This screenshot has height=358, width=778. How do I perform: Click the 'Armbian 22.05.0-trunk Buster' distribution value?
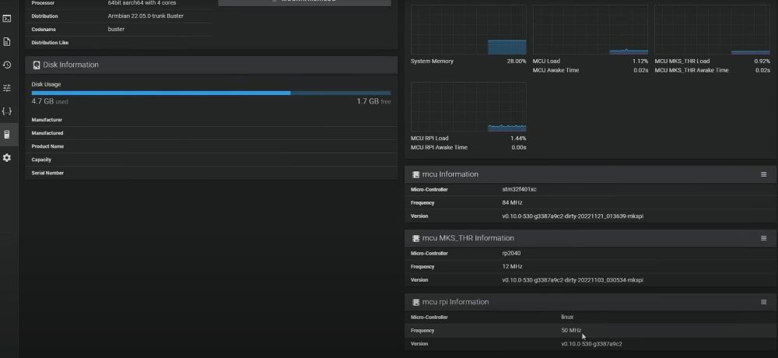pos(145,16)
